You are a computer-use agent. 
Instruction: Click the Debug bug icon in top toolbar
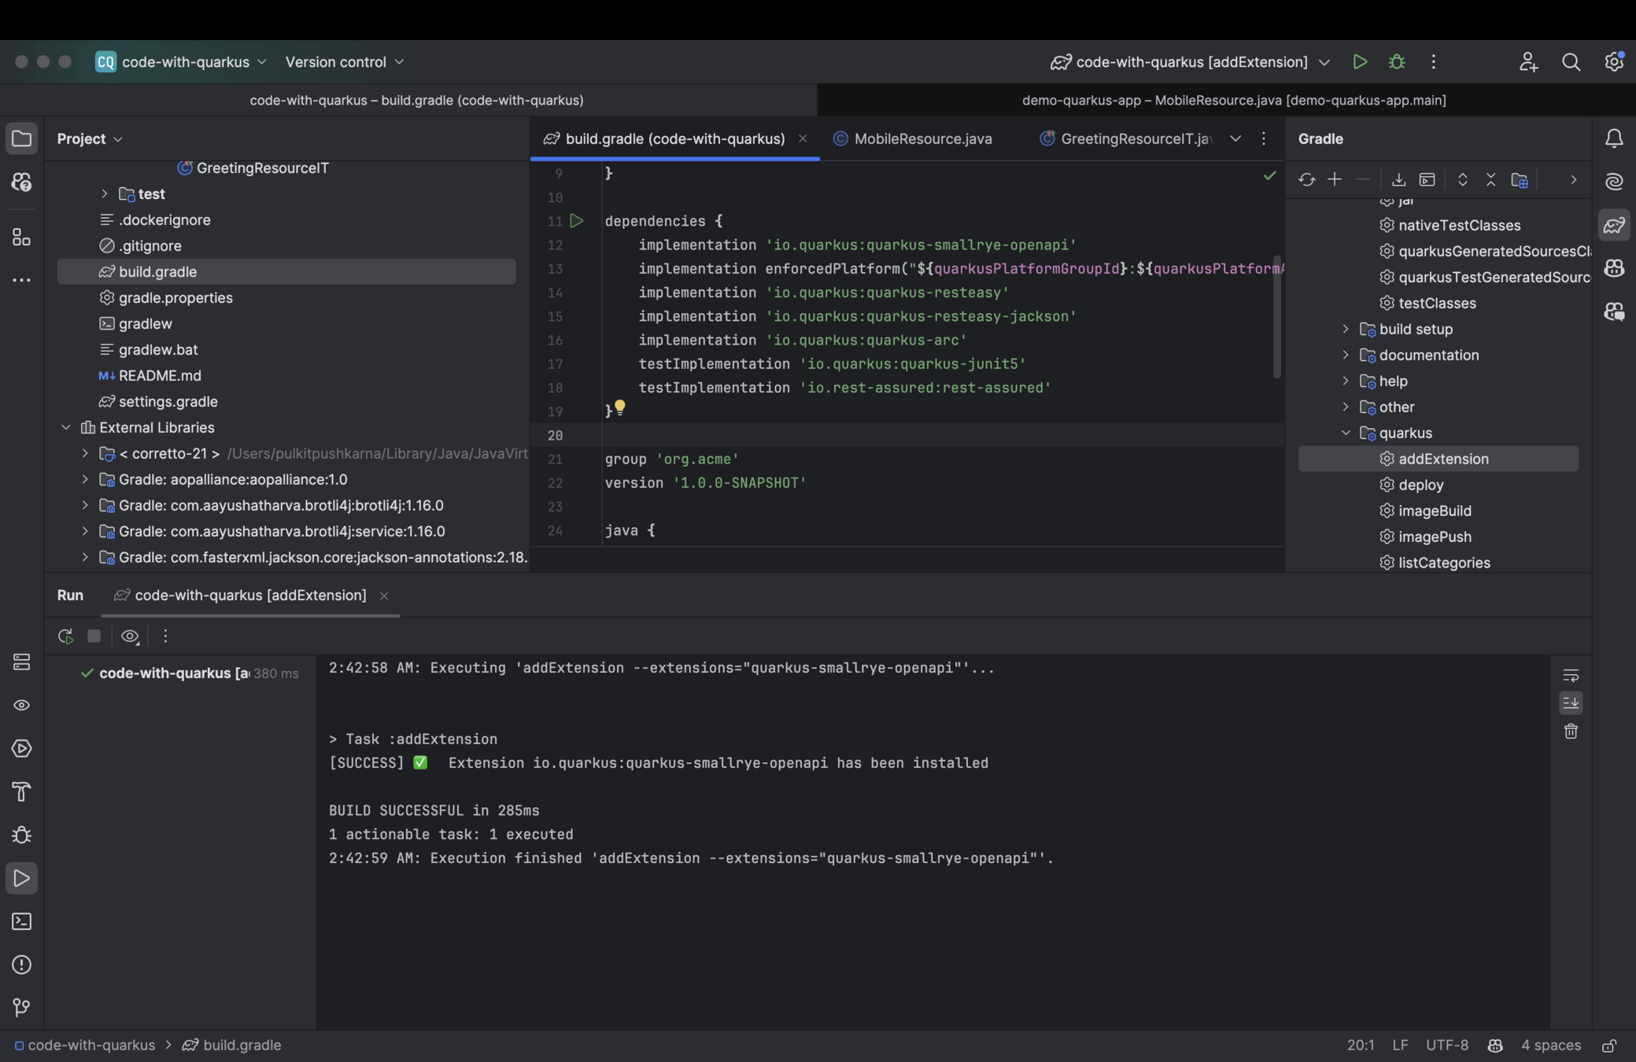(x=1397, y=62)
